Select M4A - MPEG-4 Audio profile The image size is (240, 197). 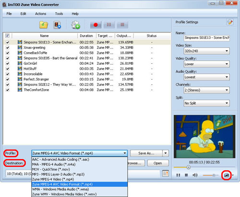tap(80, 164)
